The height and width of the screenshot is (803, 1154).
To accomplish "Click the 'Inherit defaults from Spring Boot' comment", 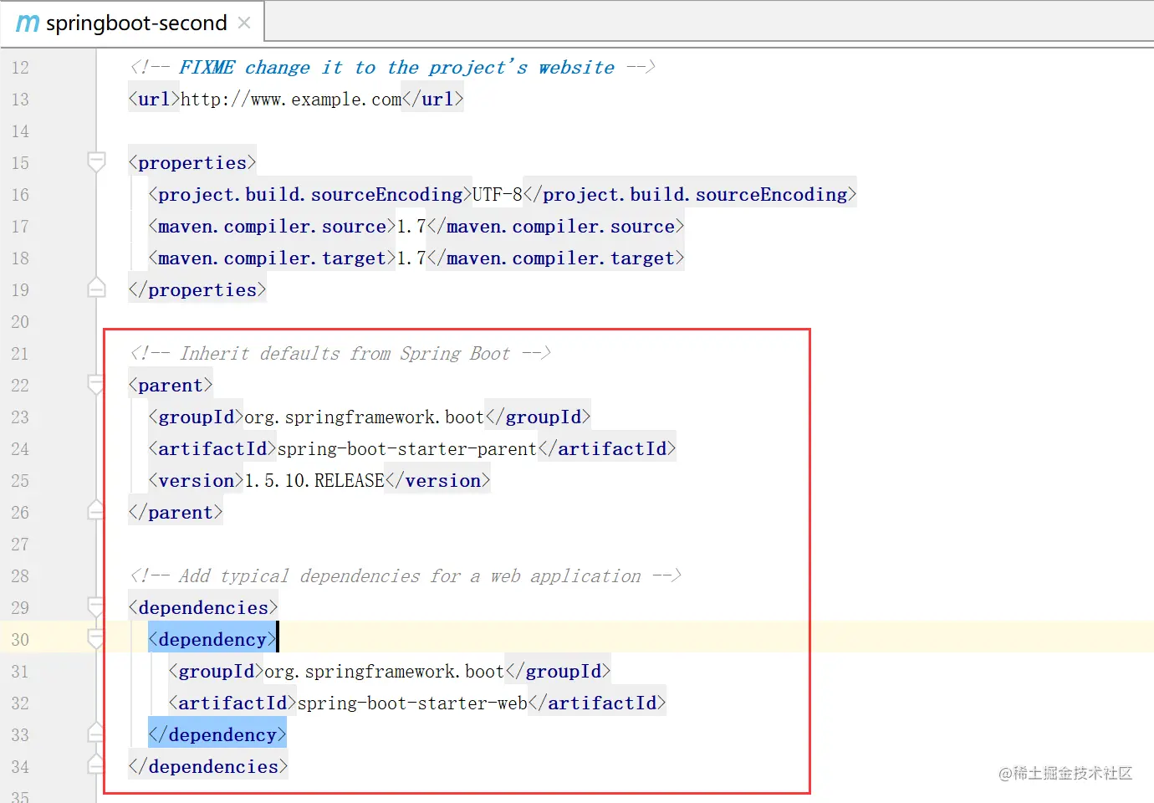I will click(x=340, y=354).
